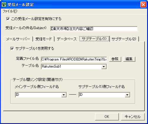The height and width of the screenshot is (124, 148).
Task: Open the ファイル(F) menu
Action: pyautogui.click(x=10, y=11)
